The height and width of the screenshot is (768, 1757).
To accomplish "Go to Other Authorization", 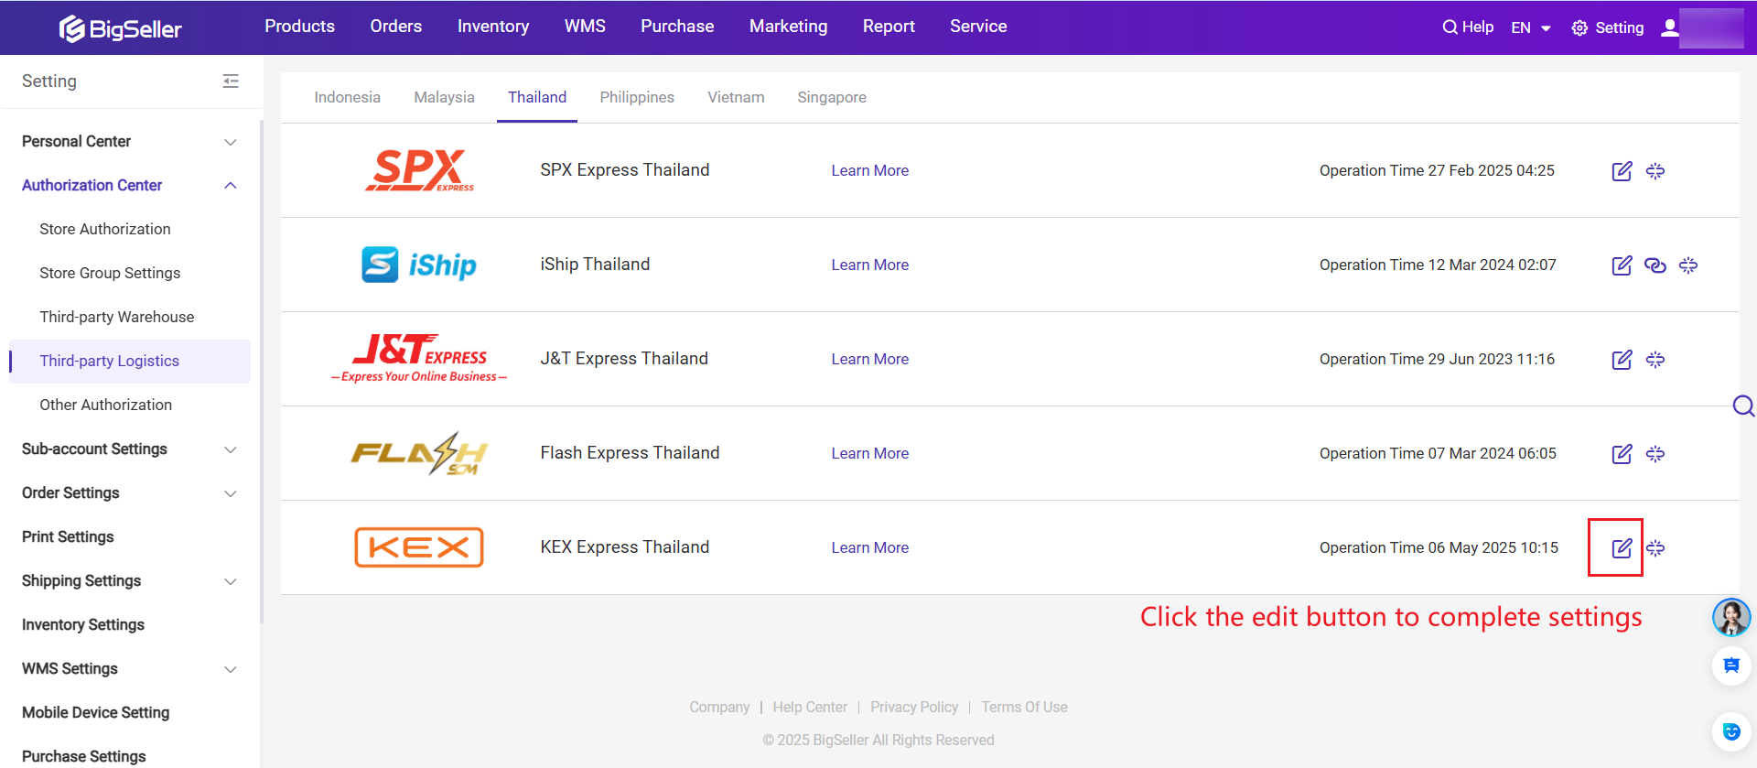I will (x=106, y=406).
